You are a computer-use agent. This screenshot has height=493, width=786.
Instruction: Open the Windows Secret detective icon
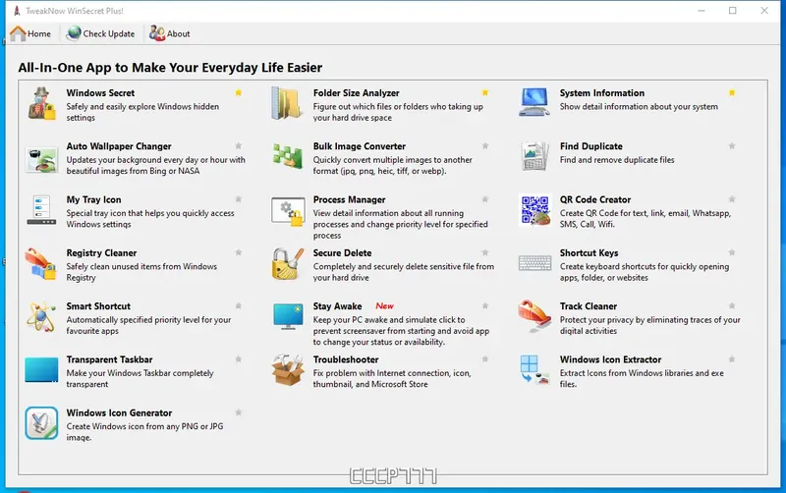[x=41, y=104]
